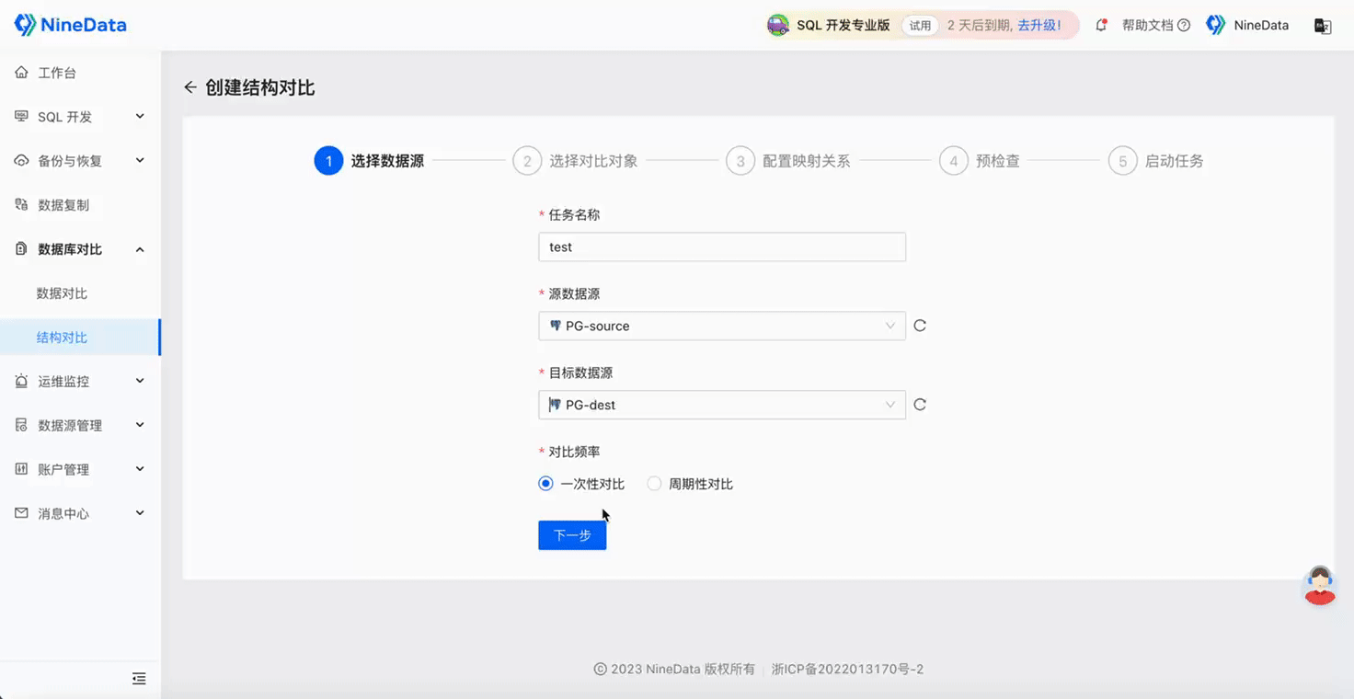Select 结构对比 submenu item
This screenshot has width=1354, height=699.
point(62,338)
